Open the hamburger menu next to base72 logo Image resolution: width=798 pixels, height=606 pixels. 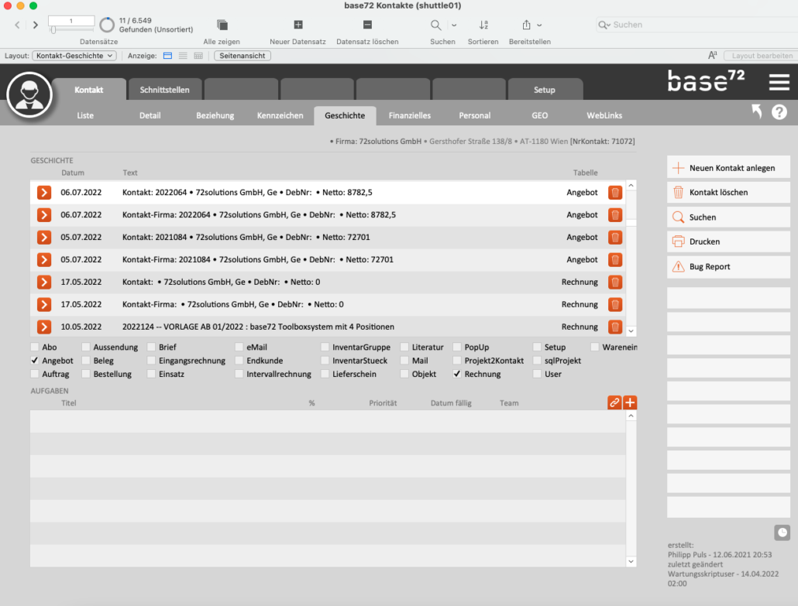pyautogui.click(x=779, y=82)
